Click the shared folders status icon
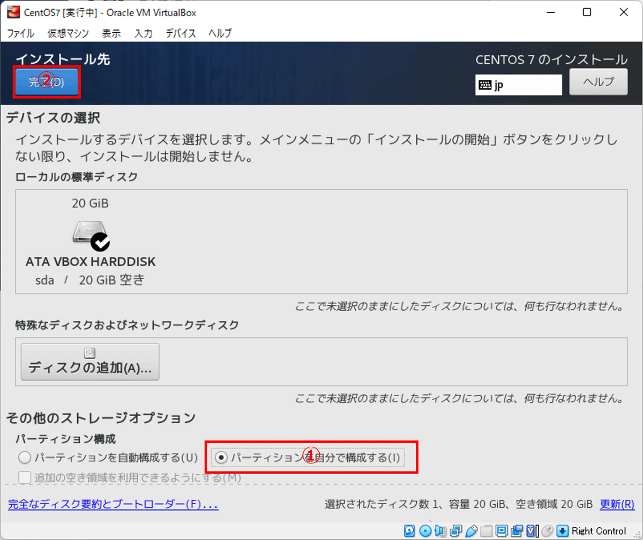The height and width of the screenshot is (540, 643). 486,531
